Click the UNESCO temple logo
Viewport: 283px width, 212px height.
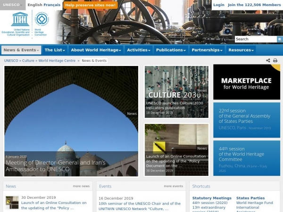[20, 19]
